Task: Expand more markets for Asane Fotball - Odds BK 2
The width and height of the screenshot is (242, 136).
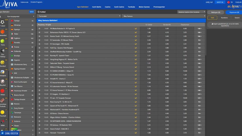Action: (199, 129)
